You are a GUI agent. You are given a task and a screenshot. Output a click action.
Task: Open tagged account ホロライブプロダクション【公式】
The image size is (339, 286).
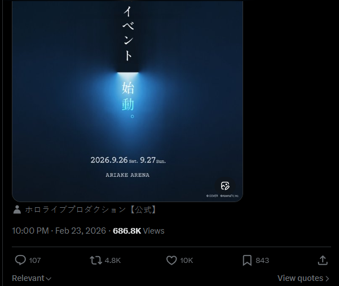click(x=91, y=209)
